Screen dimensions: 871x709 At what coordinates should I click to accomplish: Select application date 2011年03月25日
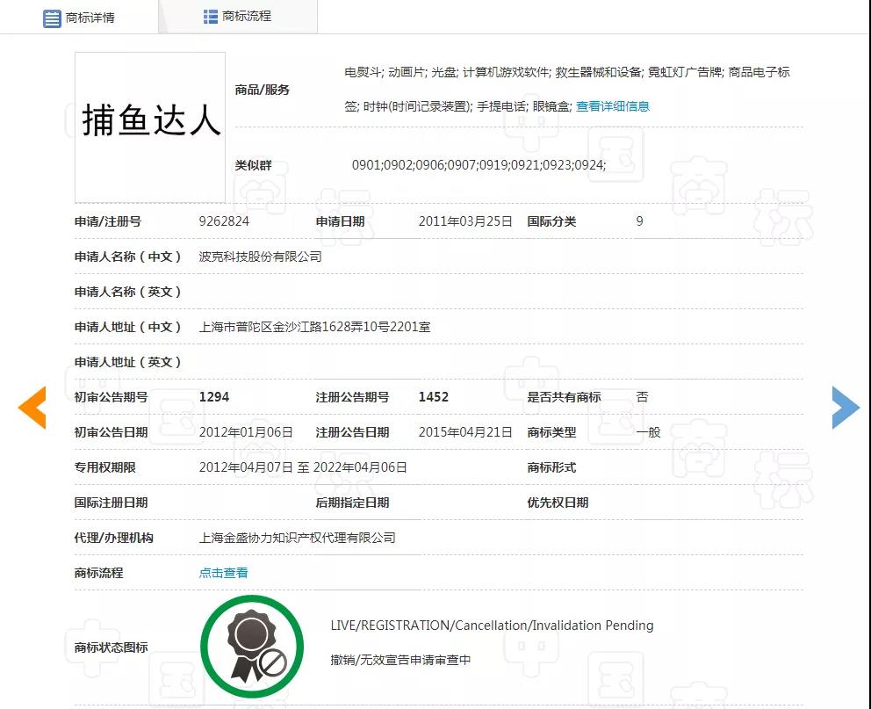465,221
